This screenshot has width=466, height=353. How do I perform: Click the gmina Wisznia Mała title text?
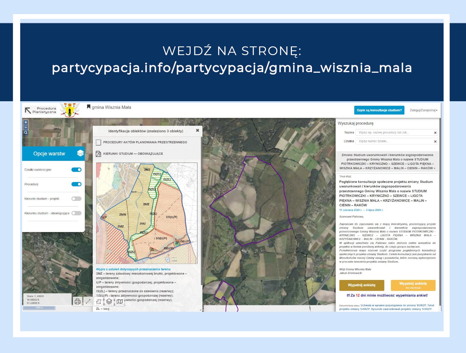[111, 107]
